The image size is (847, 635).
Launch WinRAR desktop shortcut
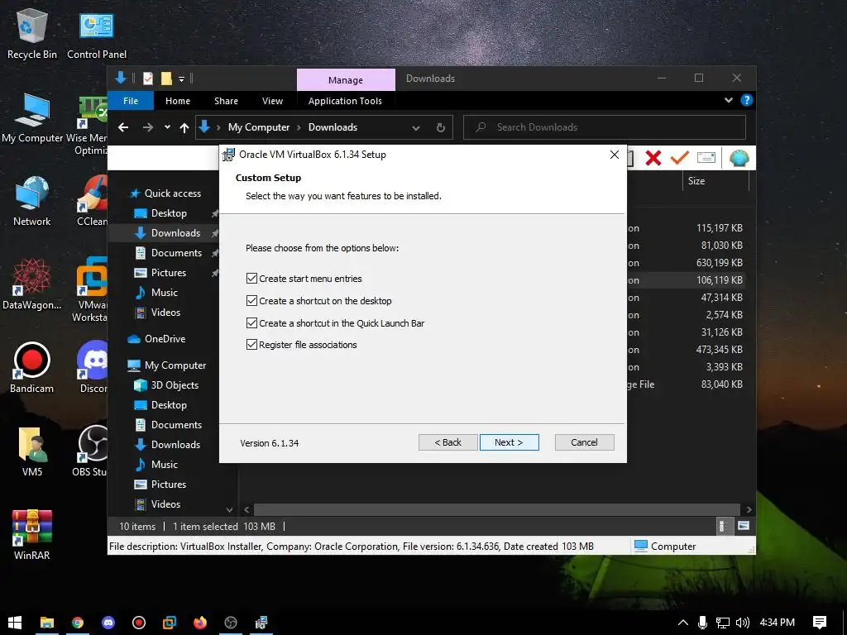(x=32, y=535)
